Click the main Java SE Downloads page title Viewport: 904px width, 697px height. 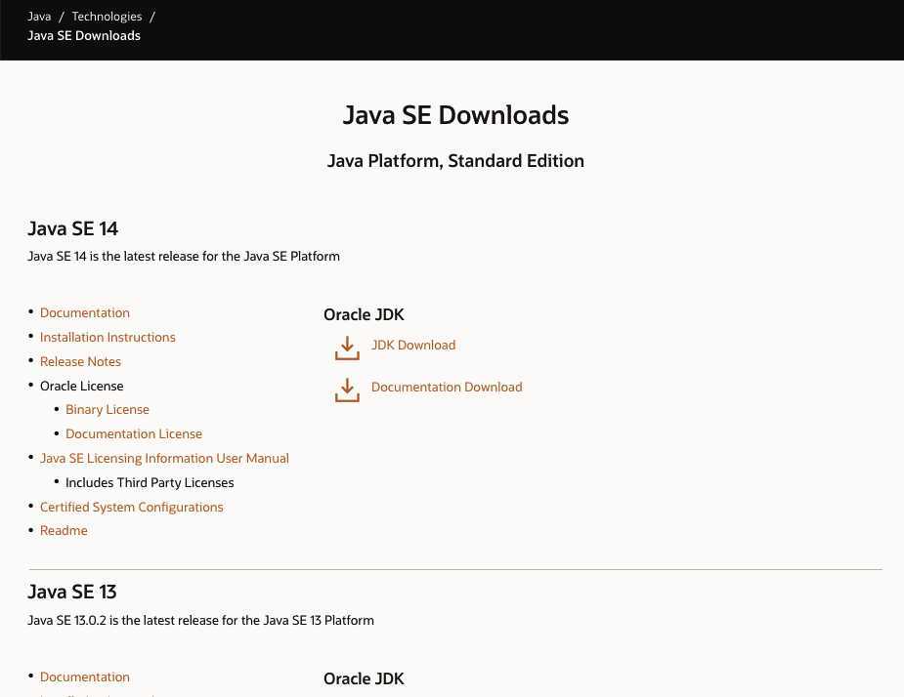point(455,114)
